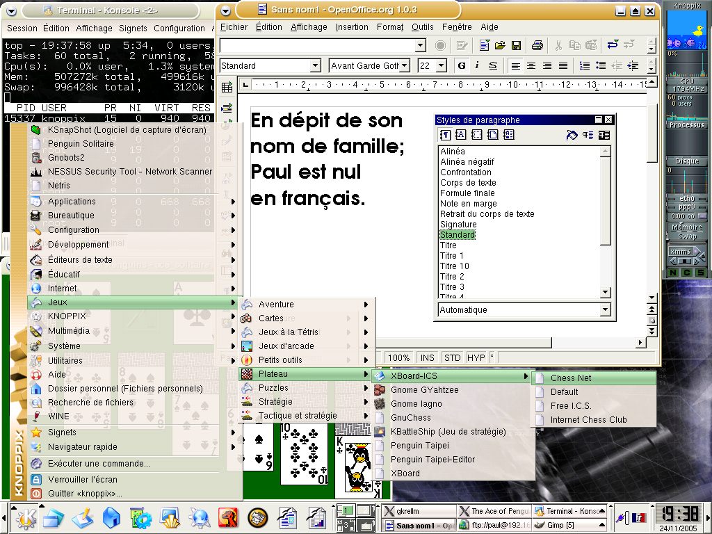Click the Edit File icon in function bar
Image resolution: width=712 pixels, height=534 pixels.
coord(462,45)
